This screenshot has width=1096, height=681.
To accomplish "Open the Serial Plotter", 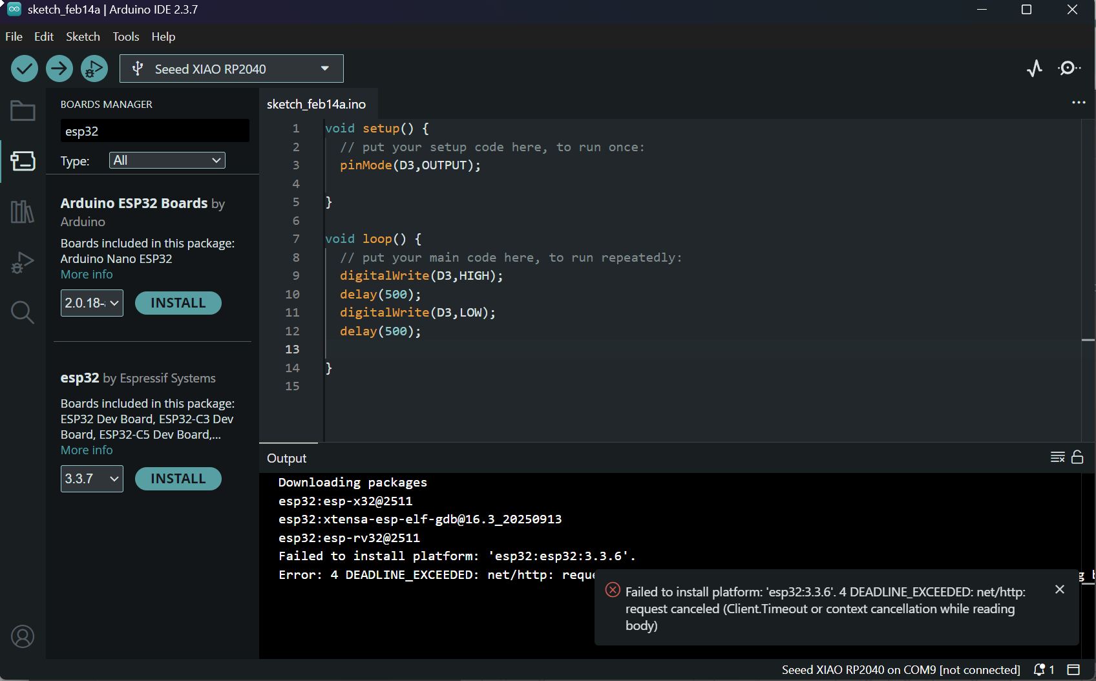I will point(1035,68).
